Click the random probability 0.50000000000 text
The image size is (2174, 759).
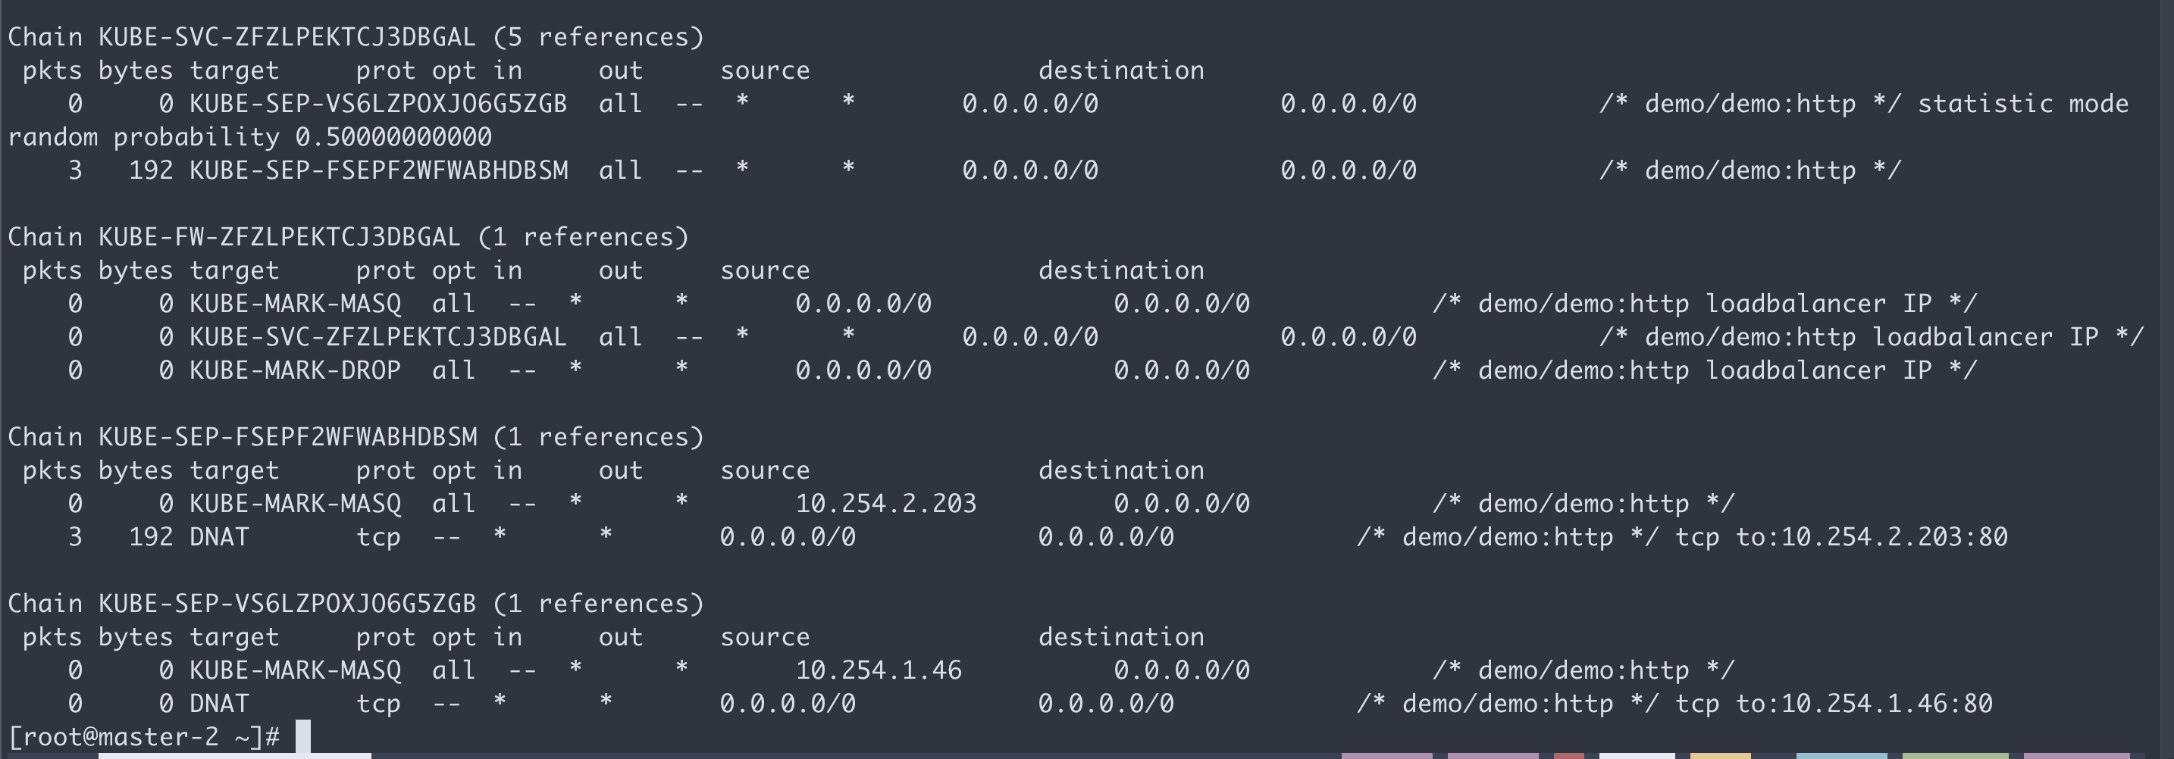250,136
